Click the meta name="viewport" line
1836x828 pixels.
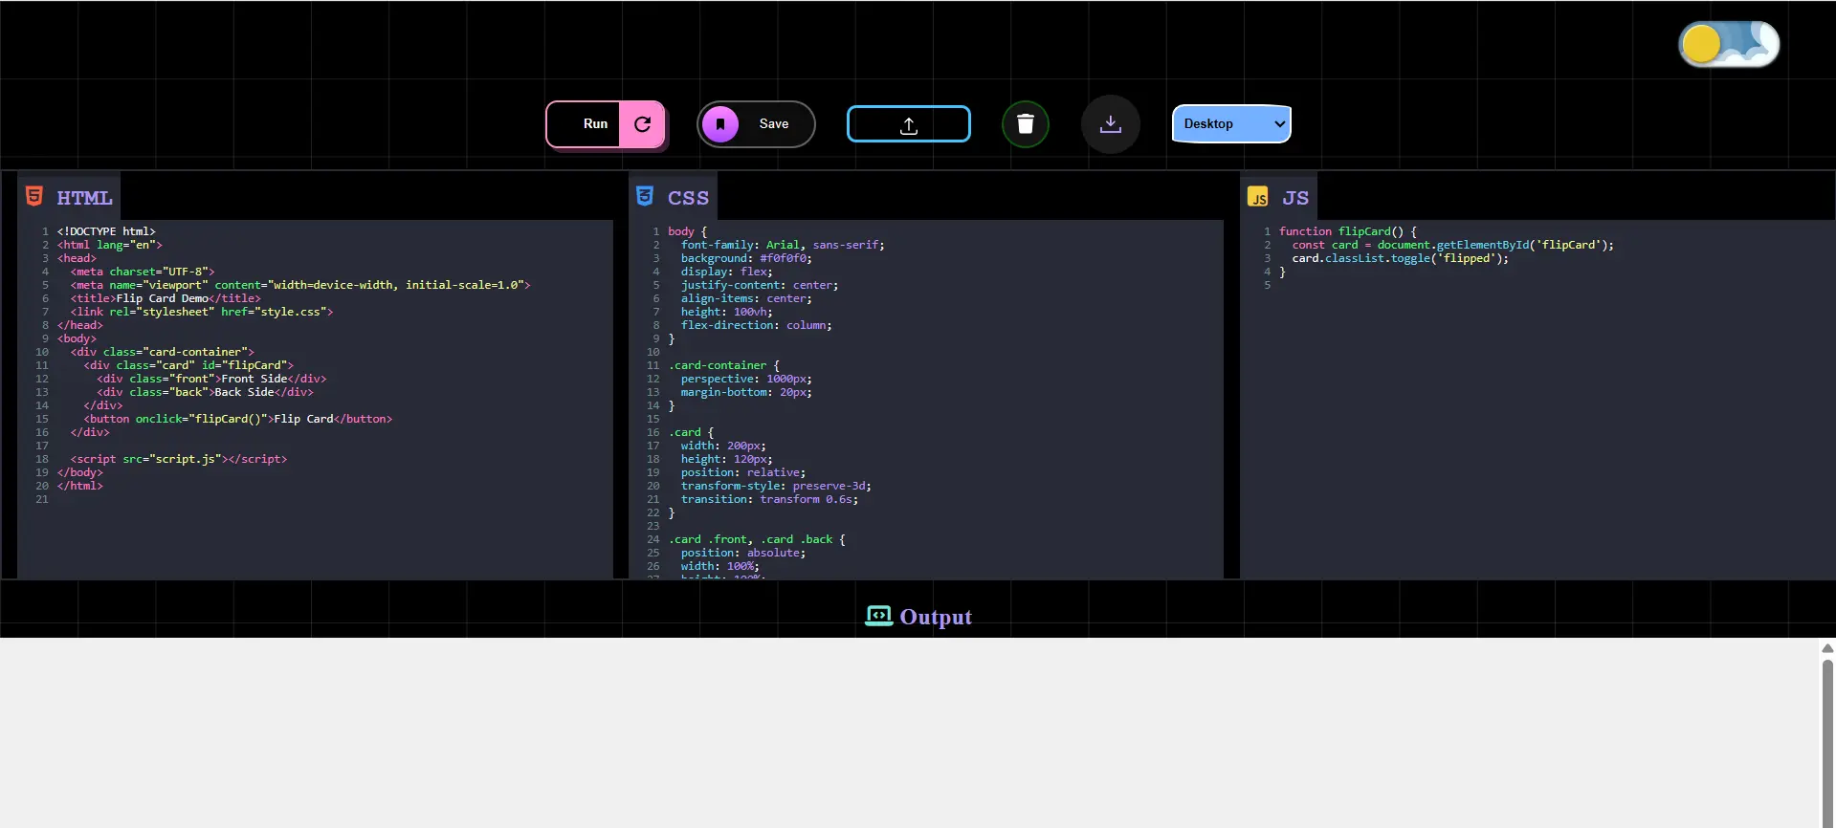[300, 285]
